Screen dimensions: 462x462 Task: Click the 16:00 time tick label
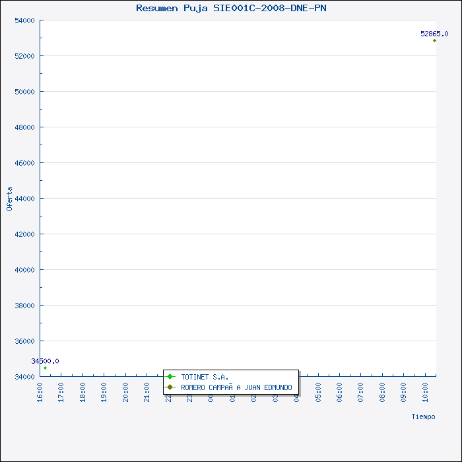coord(40,391)
